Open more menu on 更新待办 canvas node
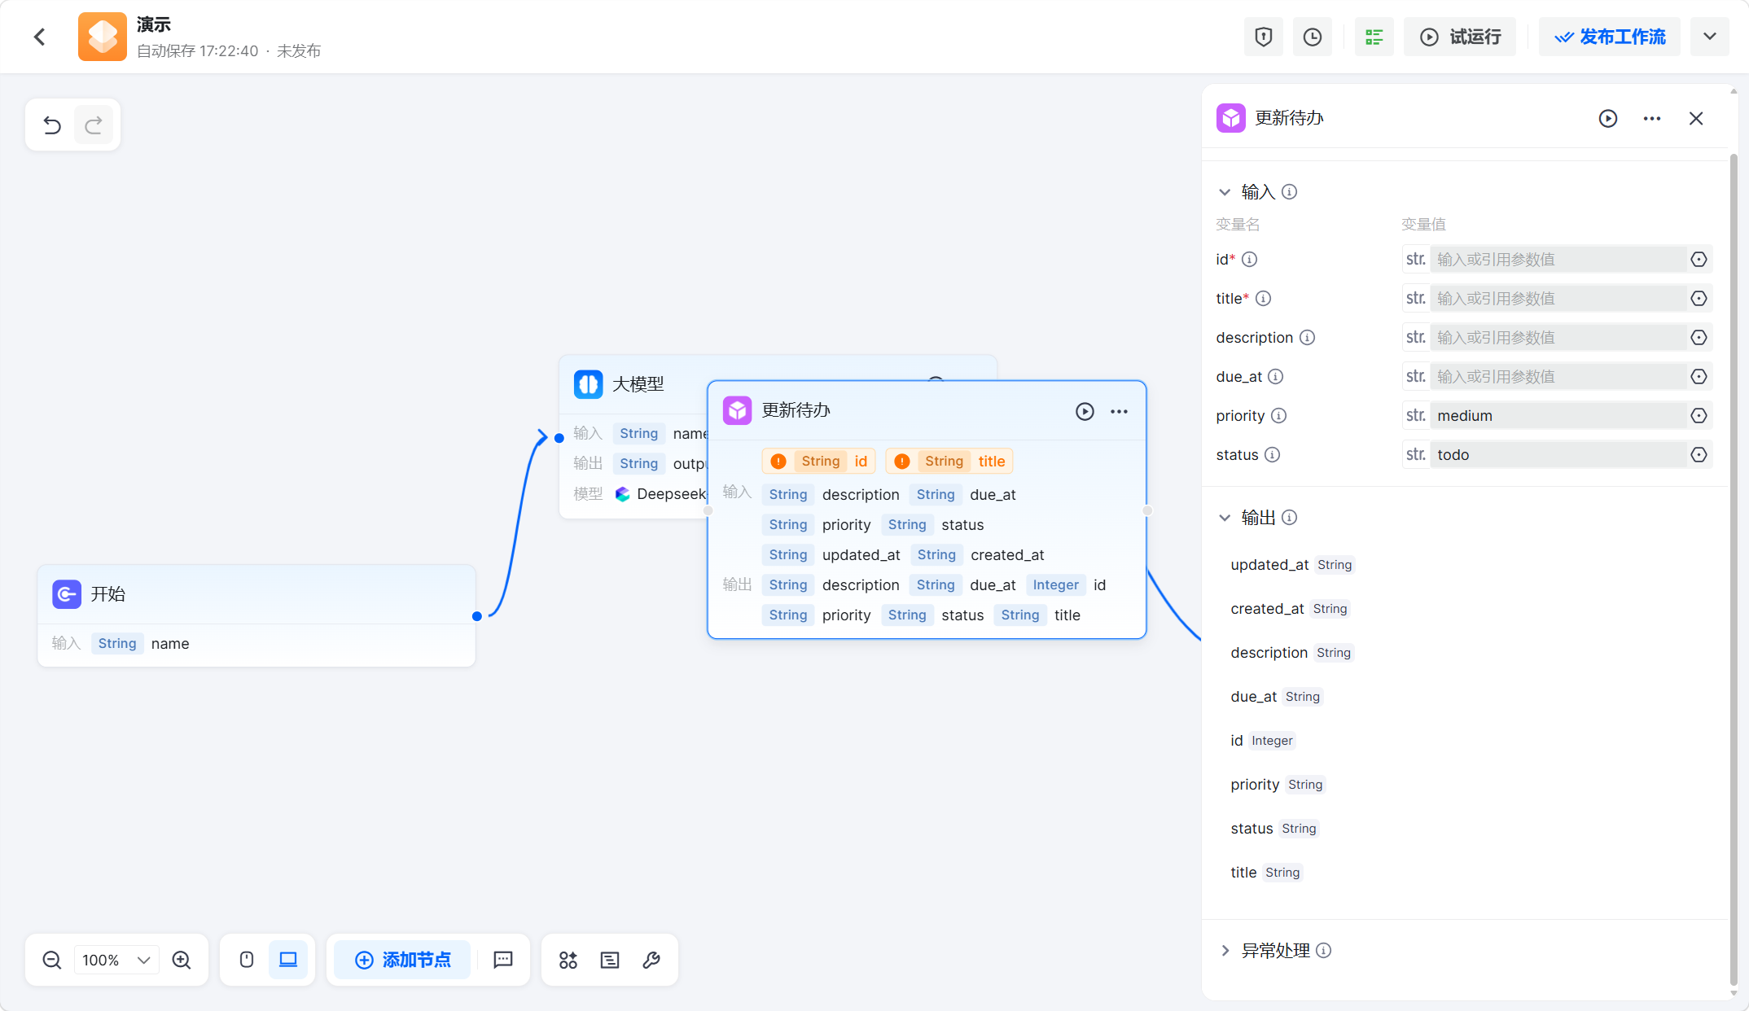The width and height of the screenshot is (1749, 1011). tap(1120, 412)
